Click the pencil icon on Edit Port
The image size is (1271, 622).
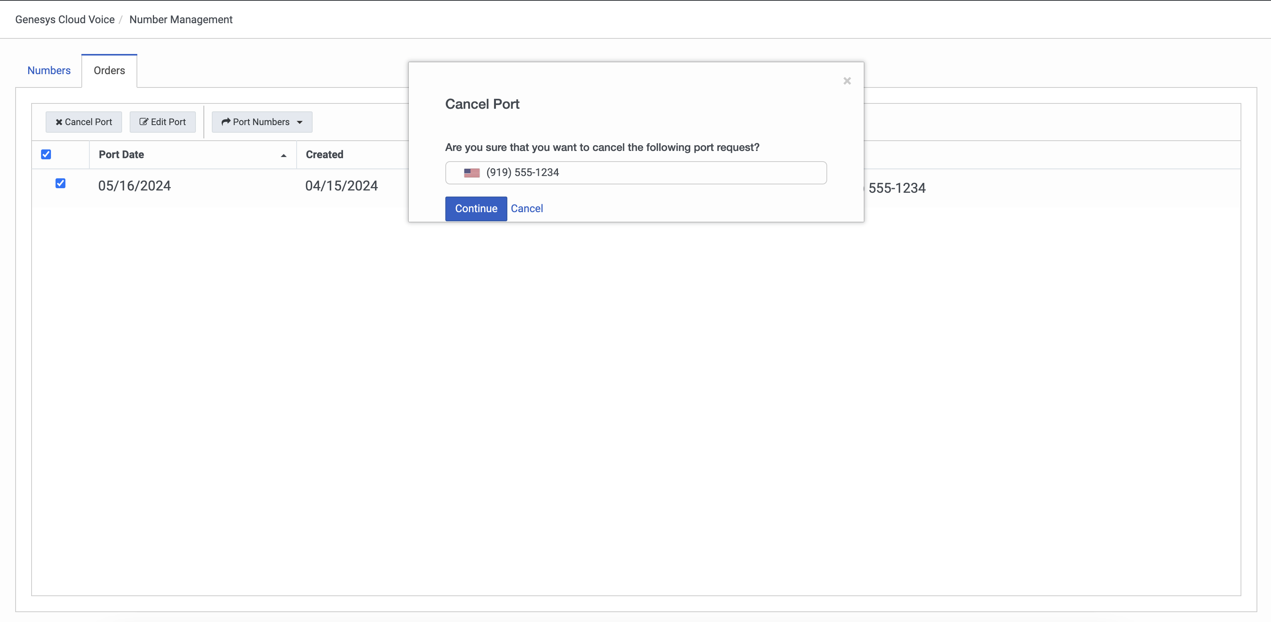(x=144, y=122)
